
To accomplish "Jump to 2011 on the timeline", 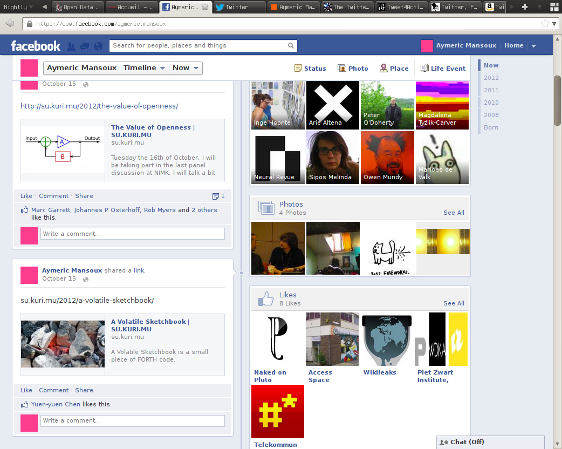I will [x=491, y=90].
